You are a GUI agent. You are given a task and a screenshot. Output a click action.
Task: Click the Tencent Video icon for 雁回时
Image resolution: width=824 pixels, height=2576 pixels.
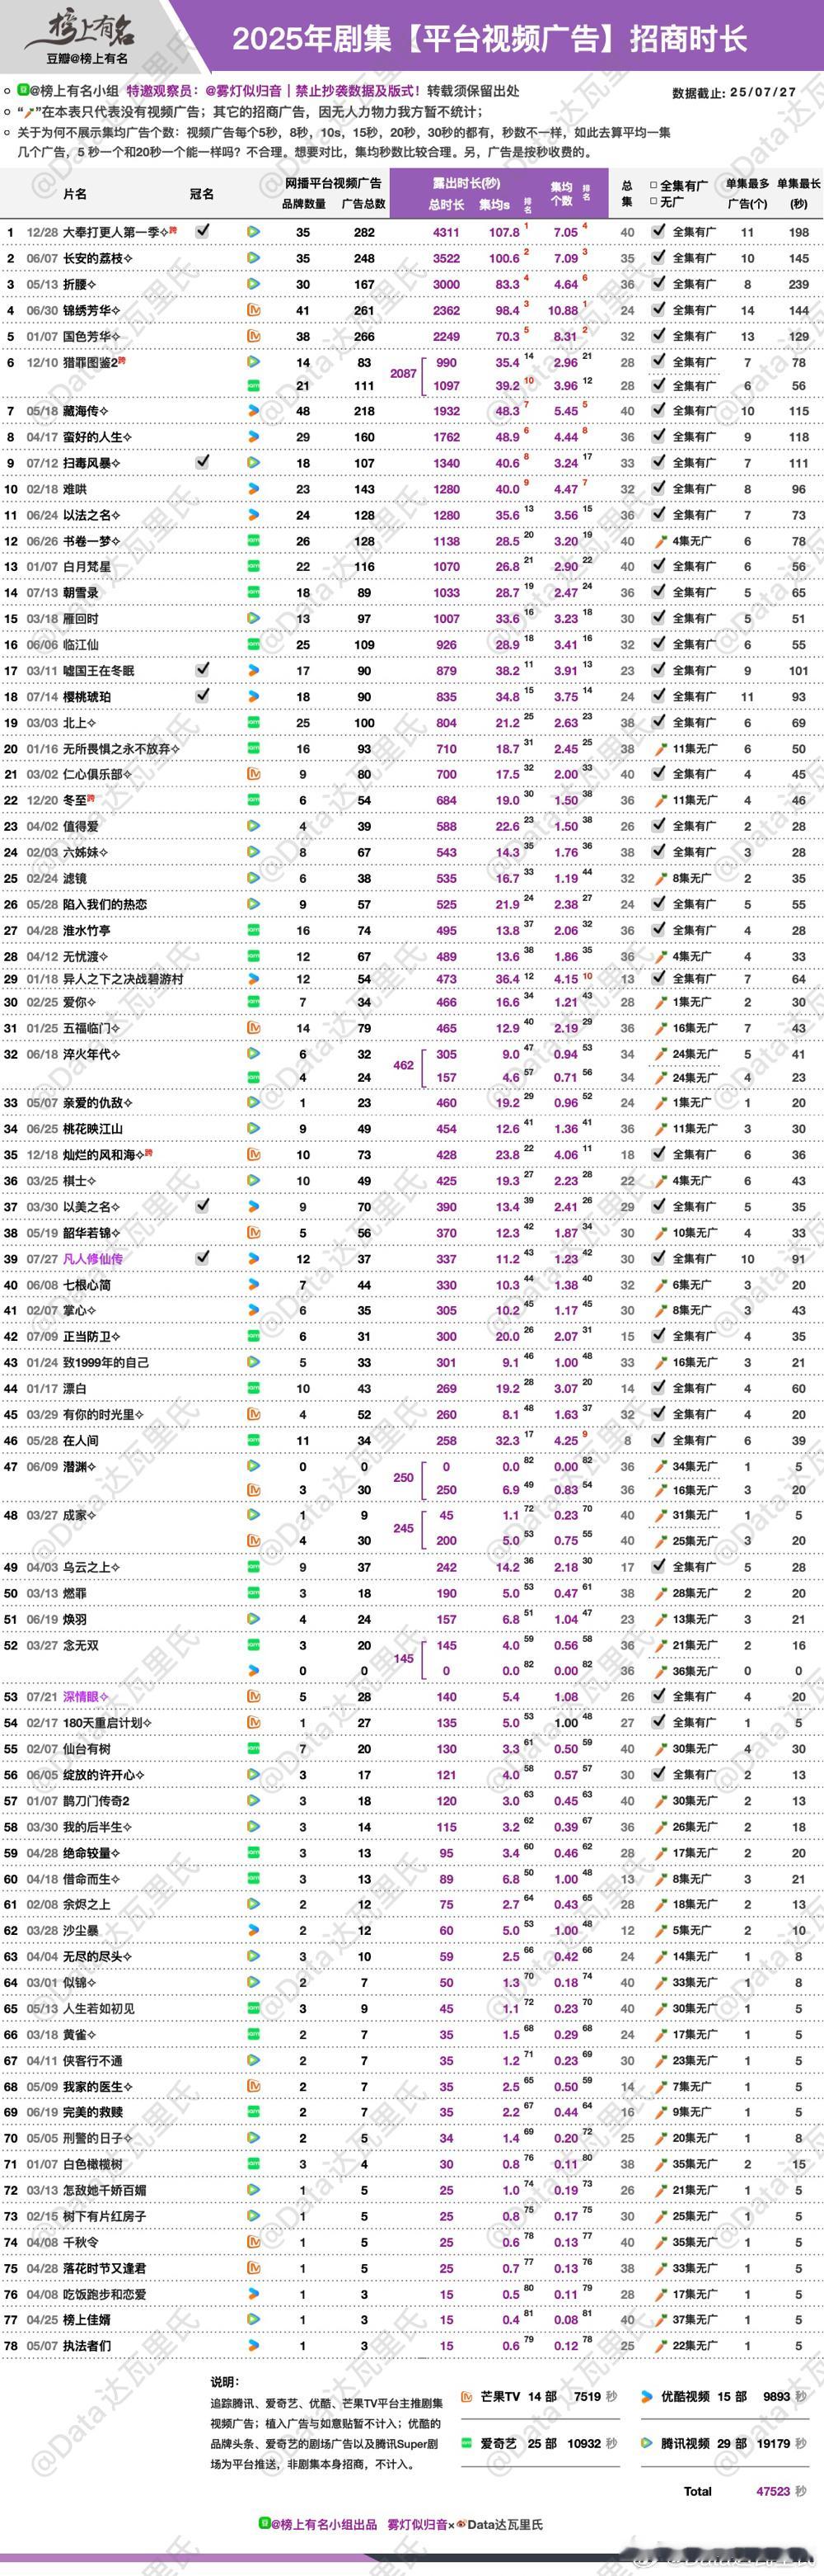click(254, 619)
